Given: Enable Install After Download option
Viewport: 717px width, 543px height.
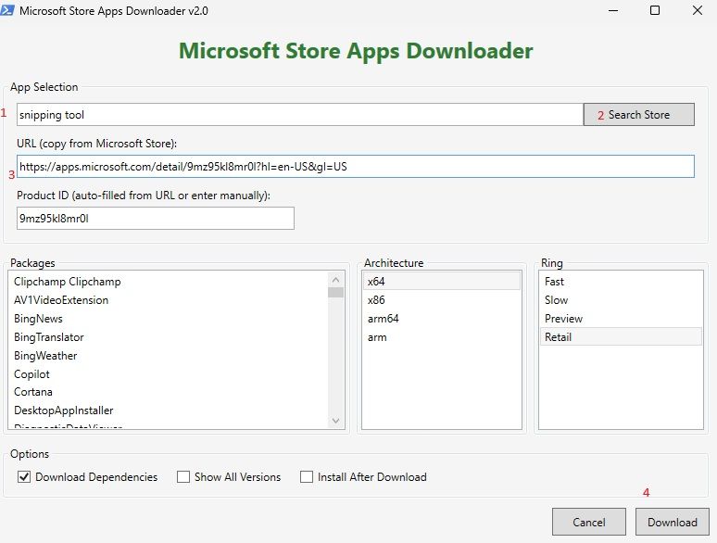Looking at the screenshot, I should click(307, 477).
